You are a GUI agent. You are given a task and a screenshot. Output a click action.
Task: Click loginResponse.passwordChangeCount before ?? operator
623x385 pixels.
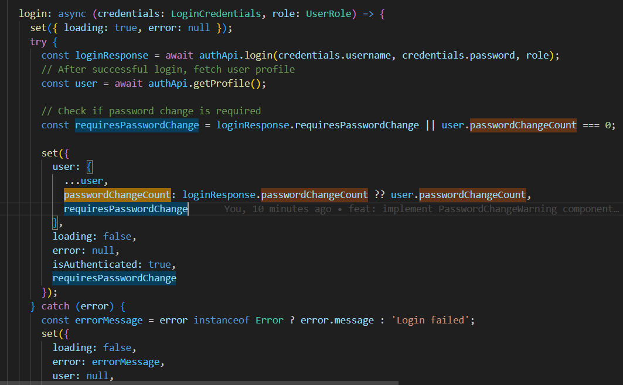275,195
